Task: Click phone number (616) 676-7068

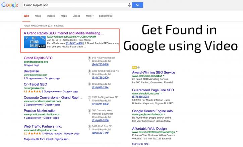Action: coord(100,120)
